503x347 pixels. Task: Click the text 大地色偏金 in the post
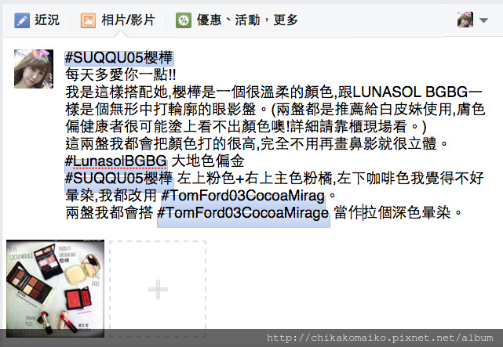(x=208, y=161)
